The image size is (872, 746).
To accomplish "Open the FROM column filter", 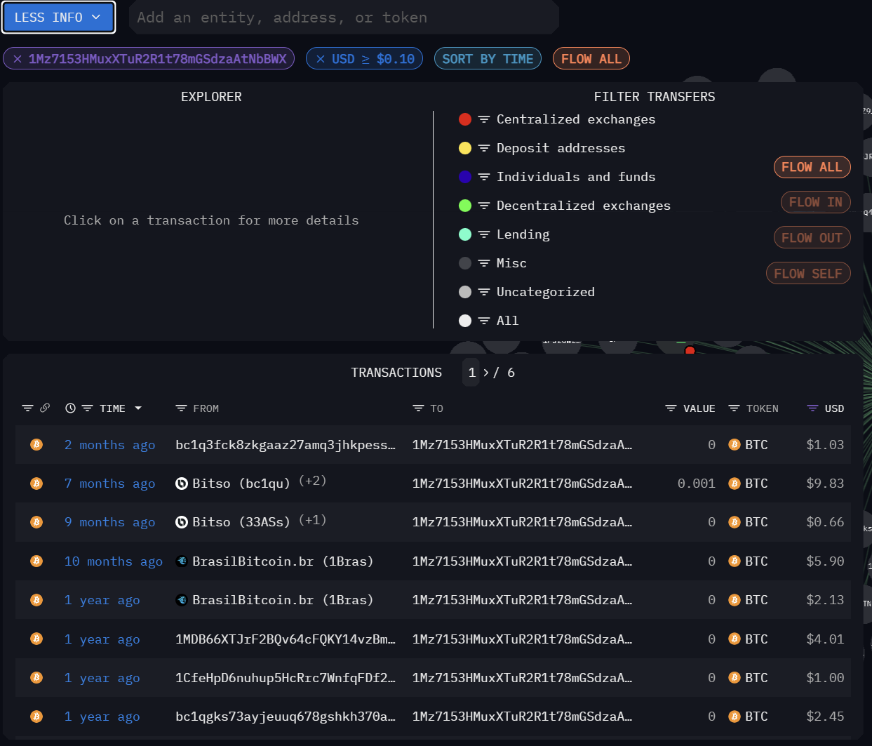I will pyautogui.click(x=181, y=408).
